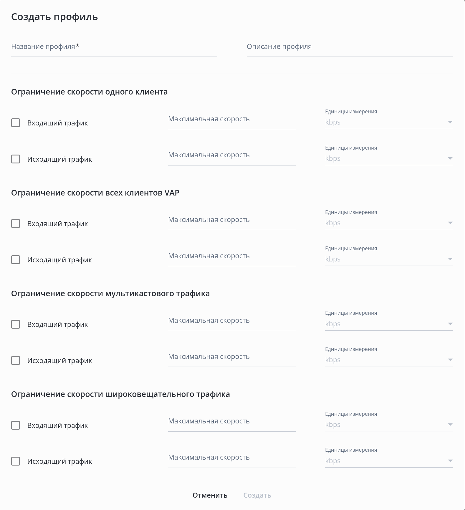Toggle incoming multicast traffic checkbox
This screenshot has width=465, height=510.
[x=16, y=324]
